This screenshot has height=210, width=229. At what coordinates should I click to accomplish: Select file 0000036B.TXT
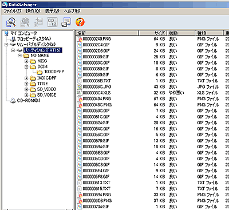click(97, 81)
